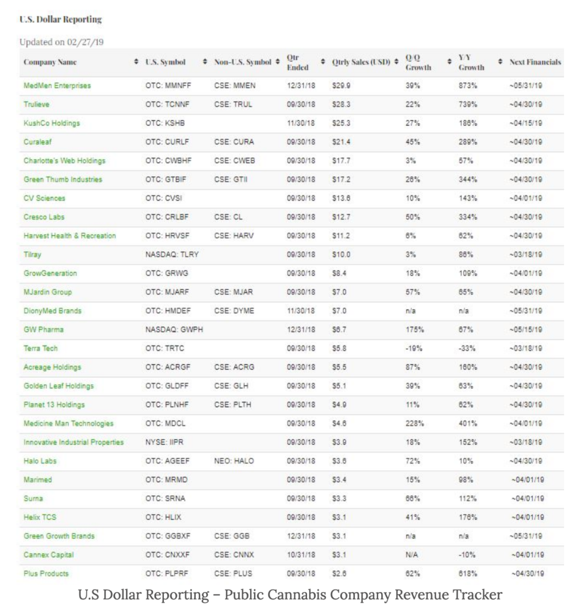The width and height of the screenshot is (583, 608).
Task: Open Curaleaf company link
Action: click(37, 142)
